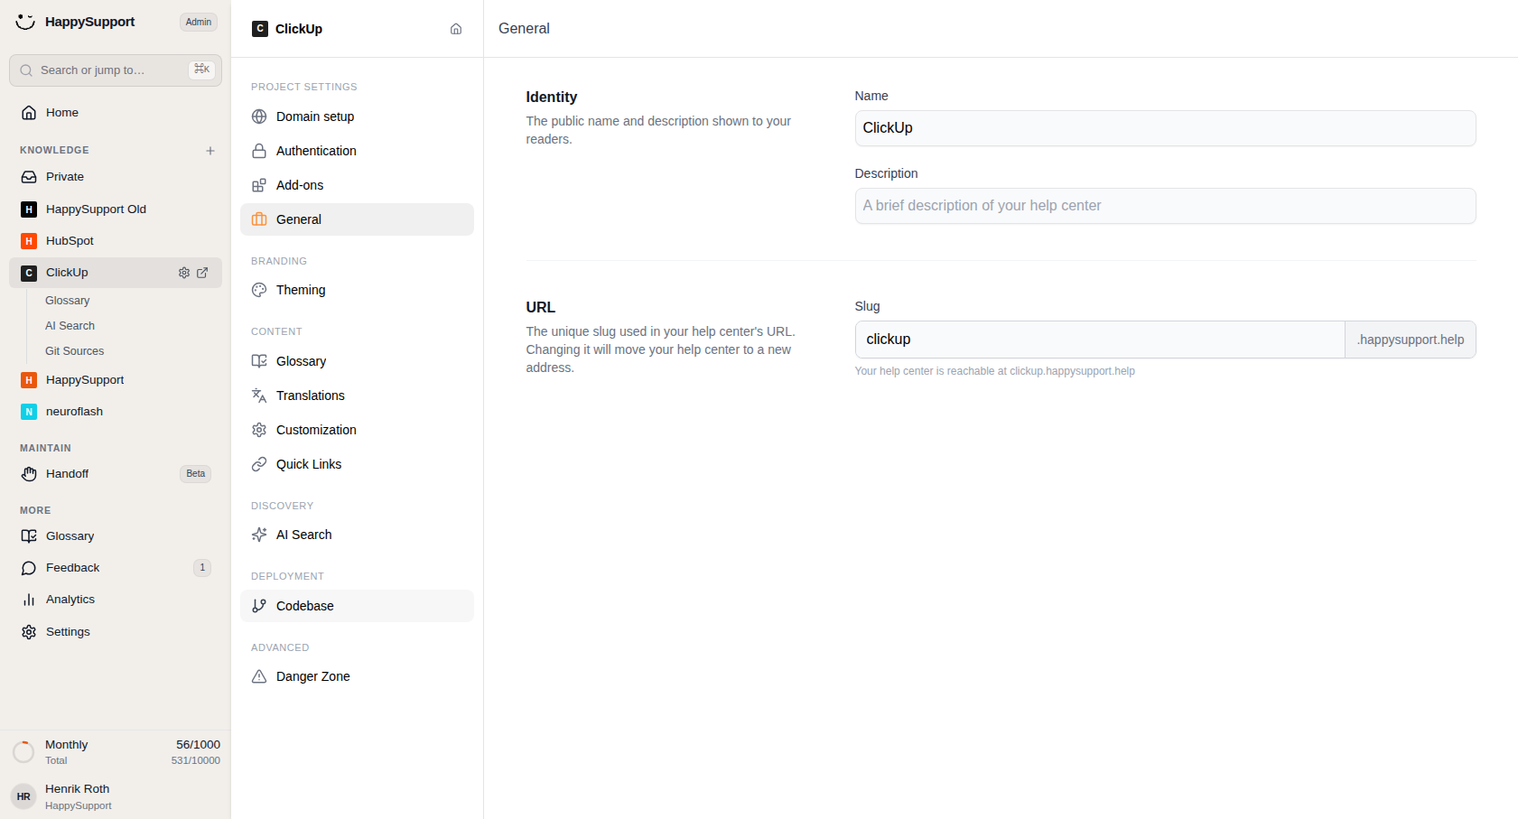Click the 'Your help center is reachable' hint text

point(995,371)
